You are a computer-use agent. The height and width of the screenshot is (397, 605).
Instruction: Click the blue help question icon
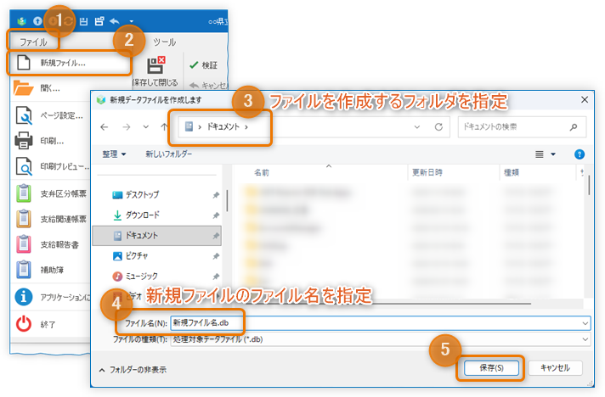pyautogui.click(x=580, y=154)
